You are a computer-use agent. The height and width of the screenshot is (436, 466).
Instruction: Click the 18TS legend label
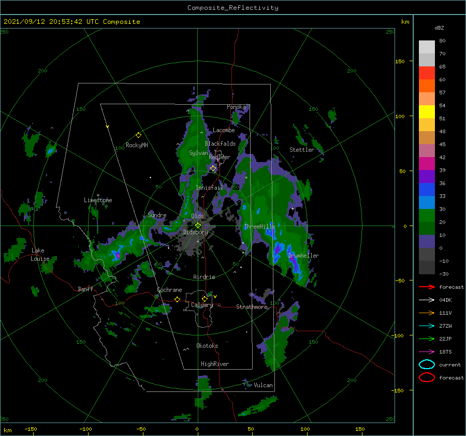point(445,352)
